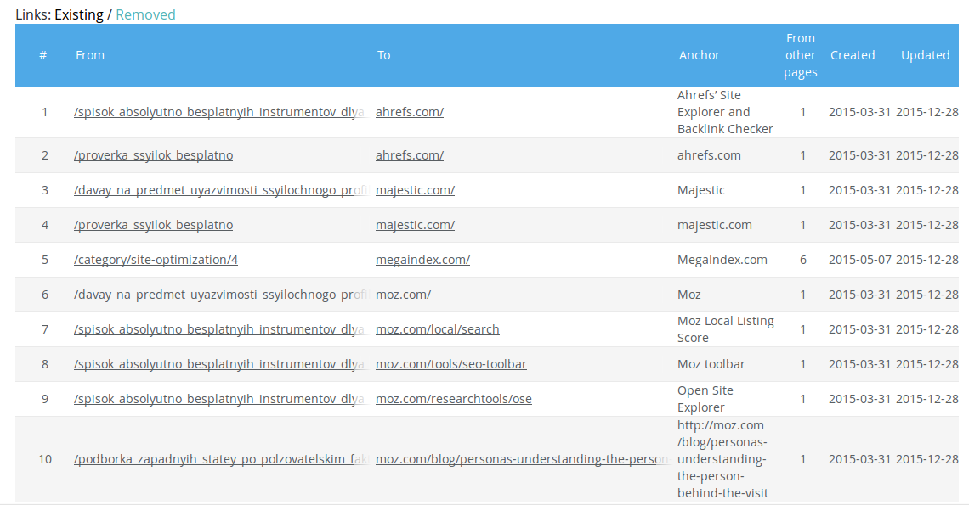
Task: Open /proverka_ssyilok_besplatno link in row 2
Action: pyautogui.click(x=153, y=155)
